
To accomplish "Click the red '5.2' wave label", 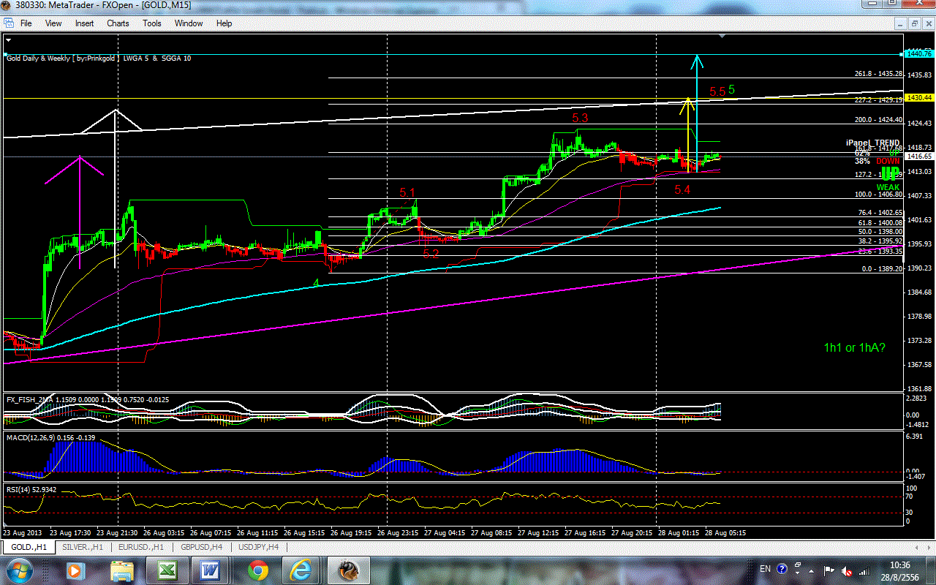I will point(431,254).
